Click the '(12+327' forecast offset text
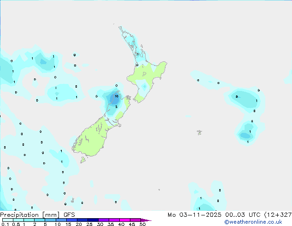The width and height of the screenshot is (292, 226). 278,215
